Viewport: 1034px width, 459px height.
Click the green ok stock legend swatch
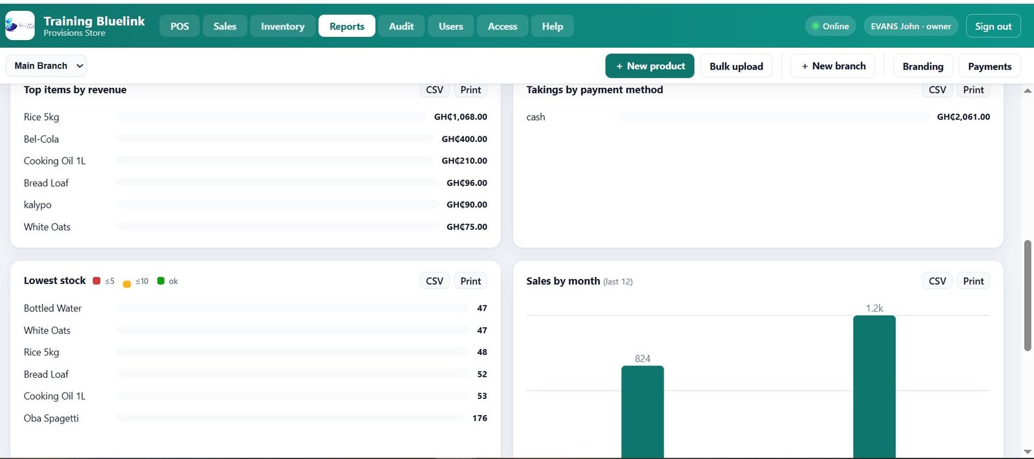coord(161,281)
